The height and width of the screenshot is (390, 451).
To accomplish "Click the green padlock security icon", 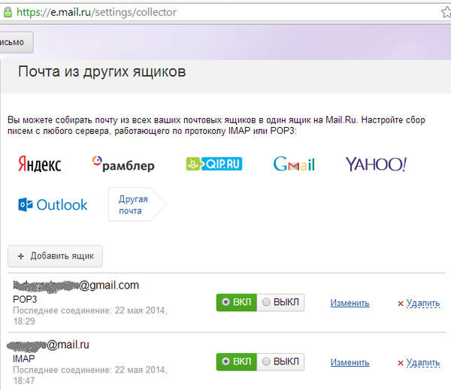I will click(8, 12).
